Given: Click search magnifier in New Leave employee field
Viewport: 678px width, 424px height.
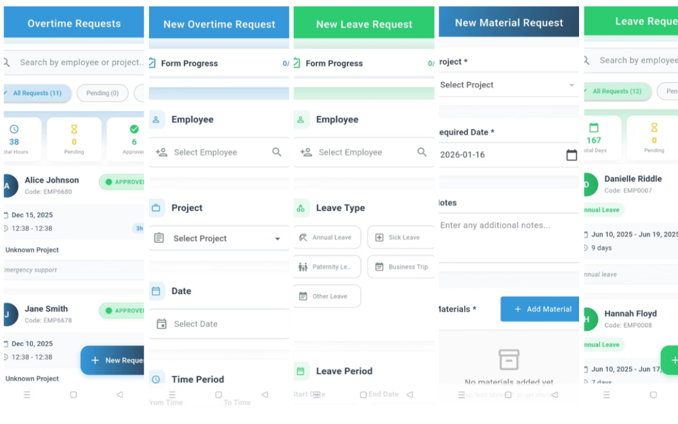Looking at the screenshot, I should click(x=421, y=152).
